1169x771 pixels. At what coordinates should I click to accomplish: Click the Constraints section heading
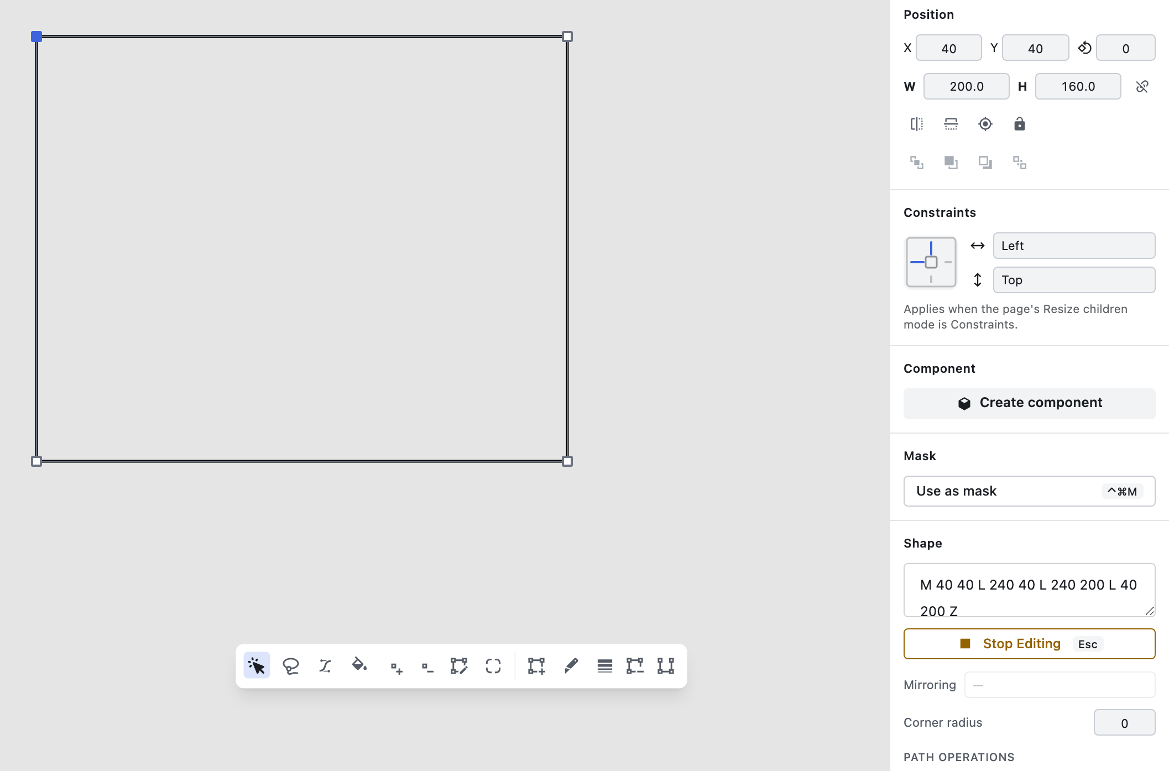(x=940, y=212)
